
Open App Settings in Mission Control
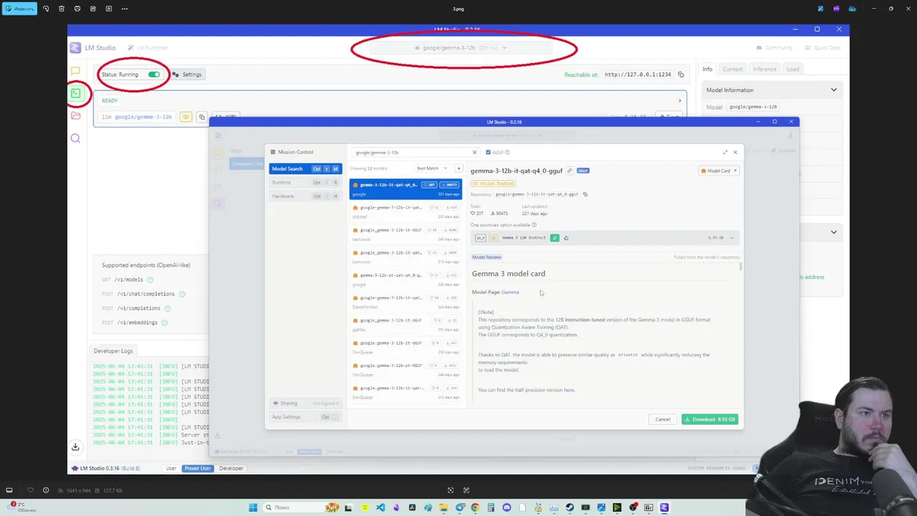(305, 417)
